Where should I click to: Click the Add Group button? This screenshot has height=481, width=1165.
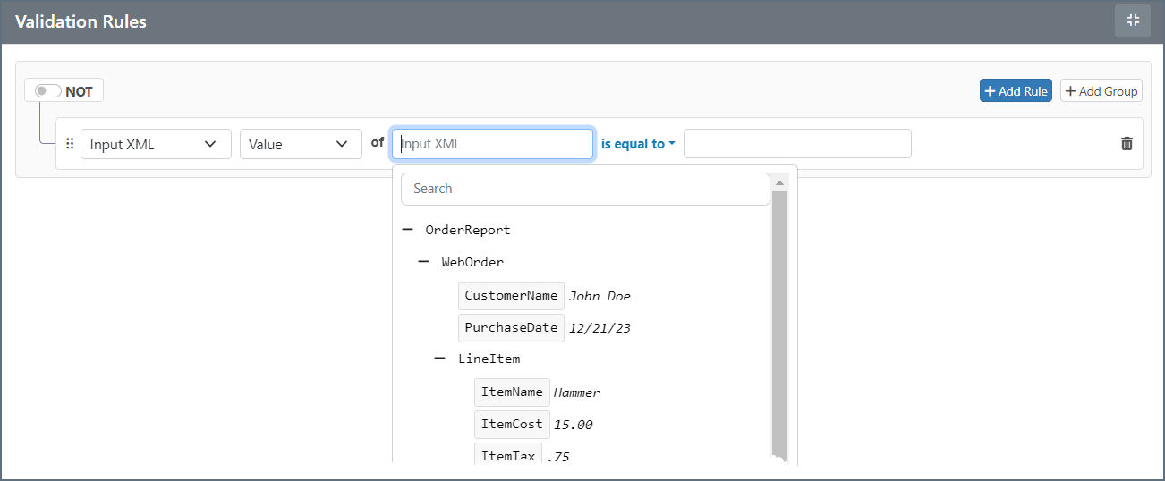[x=1101, y=91]
